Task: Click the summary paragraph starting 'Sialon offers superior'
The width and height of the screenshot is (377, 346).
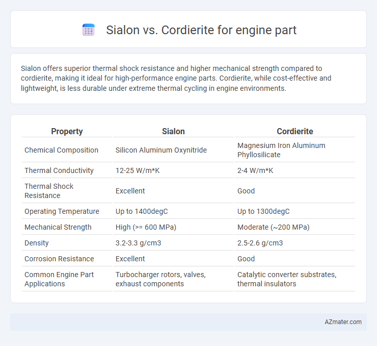Action: (x=176, y=78)
